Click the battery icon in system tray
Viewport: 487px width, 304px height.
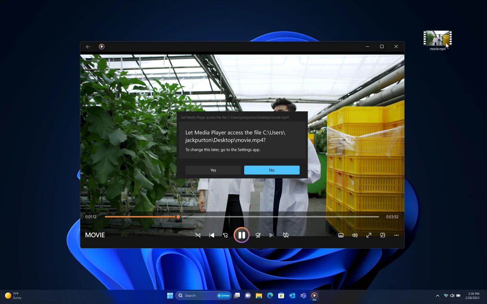(458, 296)
